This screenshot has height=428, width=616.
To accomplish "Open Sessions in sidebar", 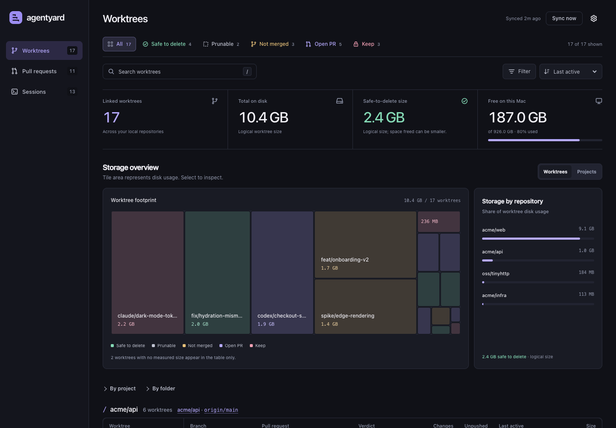I will [44, 92].
